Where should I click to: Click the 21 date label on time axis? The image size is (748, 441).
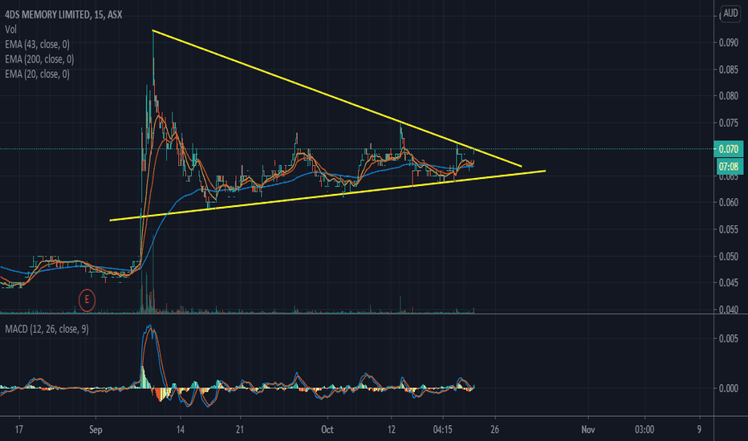[x=239, y=430]
